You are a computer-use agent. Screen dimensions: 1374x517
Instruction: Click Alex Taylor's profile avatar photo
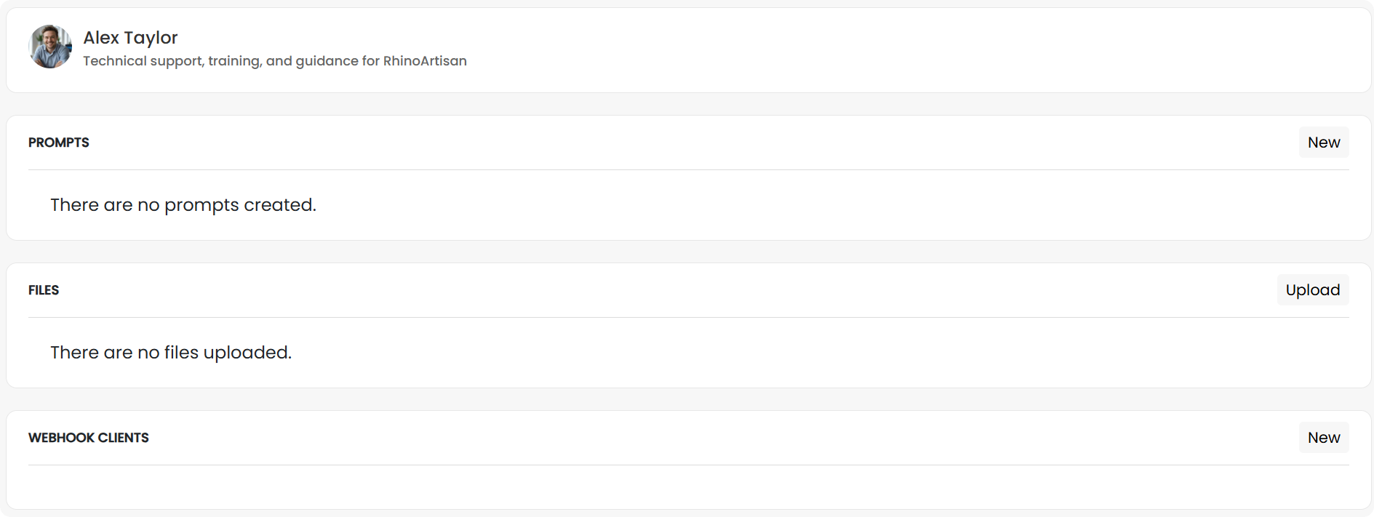[50, 47]
